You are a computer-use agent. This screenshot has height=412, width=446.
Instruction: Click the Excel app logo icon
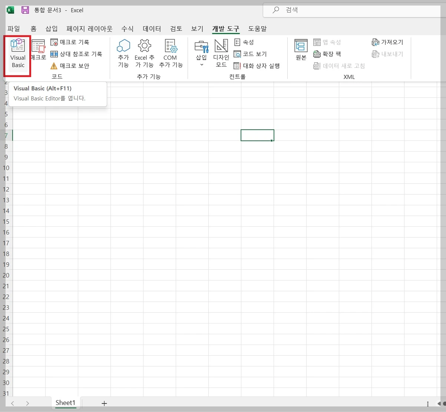coord(10,10)
